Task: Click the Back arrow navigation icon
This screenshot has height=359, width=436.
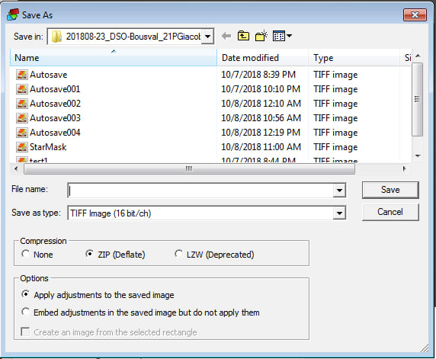Action: tap(226, 36)
